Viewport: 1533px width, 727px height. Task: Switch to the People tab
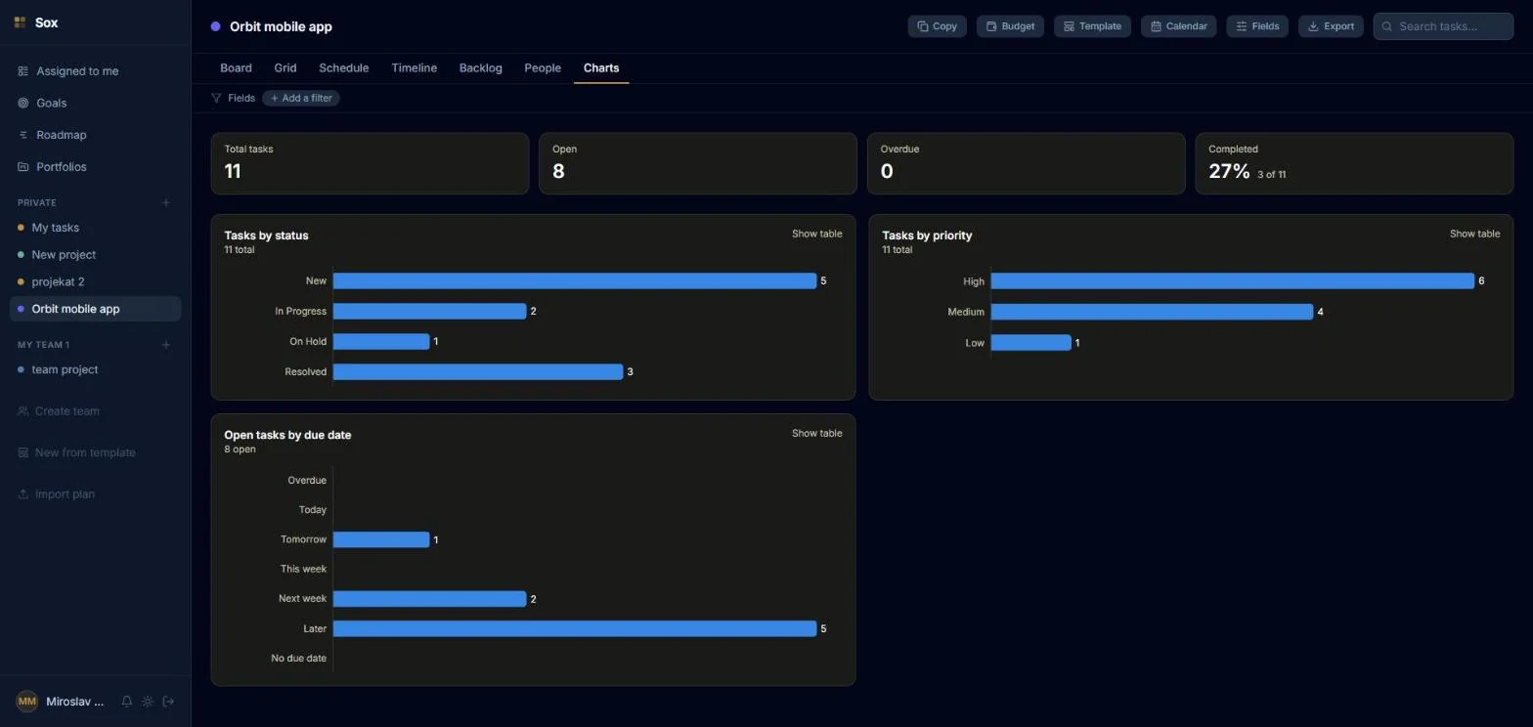tap(543, 68)
